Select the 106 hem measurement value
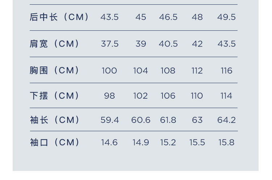This screenshot has width=272, height=180. (x=168, y=96)
